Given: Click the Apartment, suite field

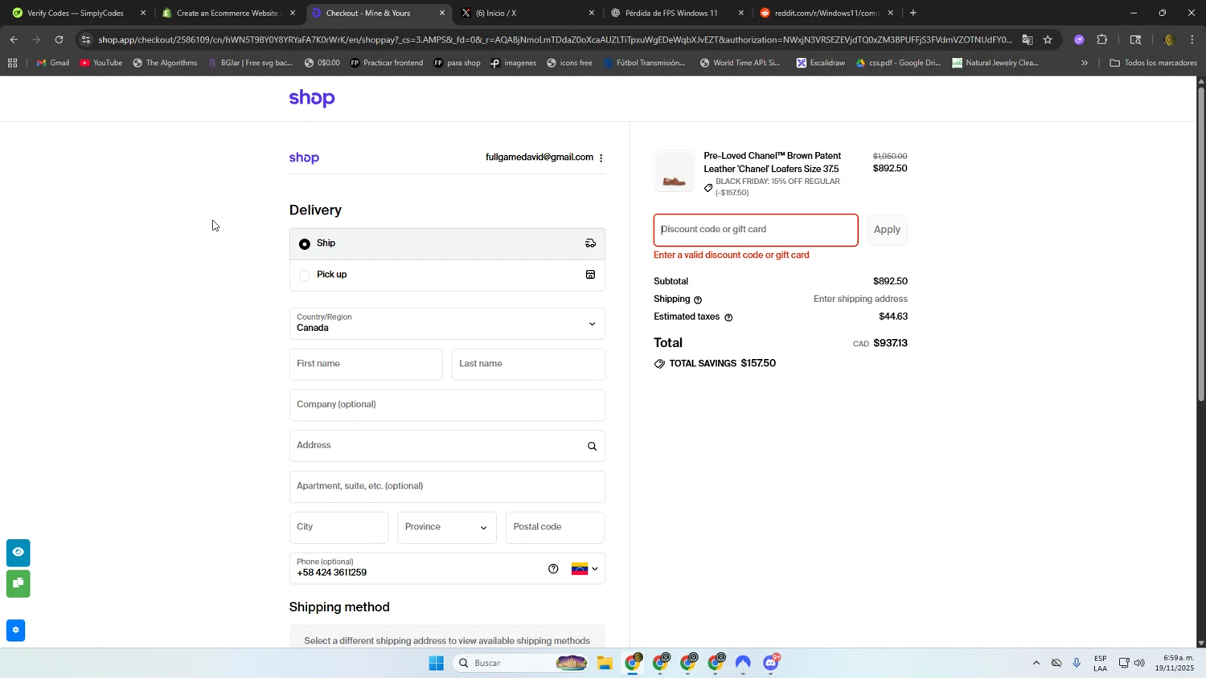Looking at the screenshot, I should click(x=447, y=487).
